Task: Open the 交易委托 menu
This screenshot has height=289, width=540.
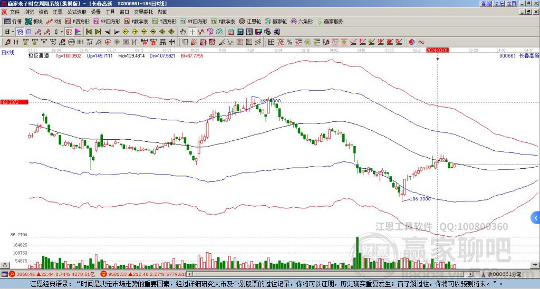Action: (x=143, y=12)
